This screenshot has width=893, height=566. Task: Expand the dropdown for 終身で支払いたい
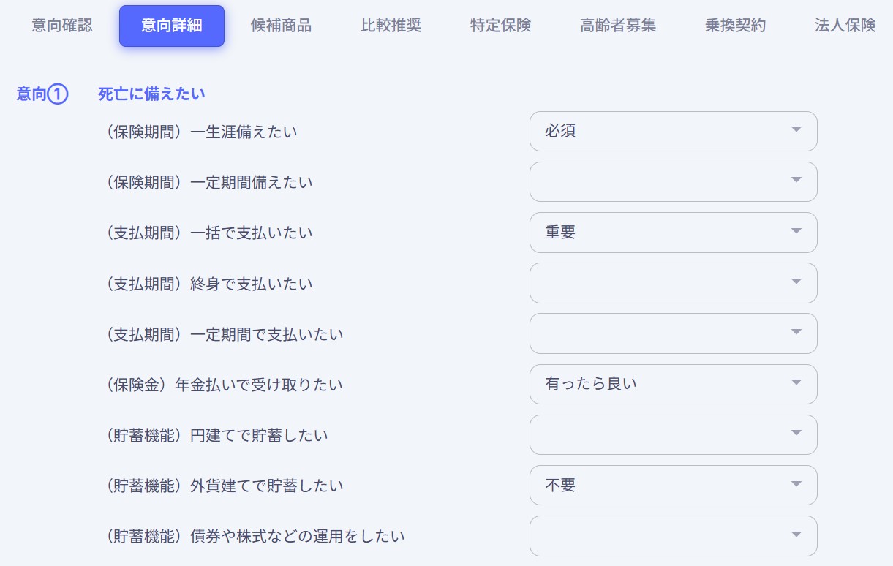[673, 283]
